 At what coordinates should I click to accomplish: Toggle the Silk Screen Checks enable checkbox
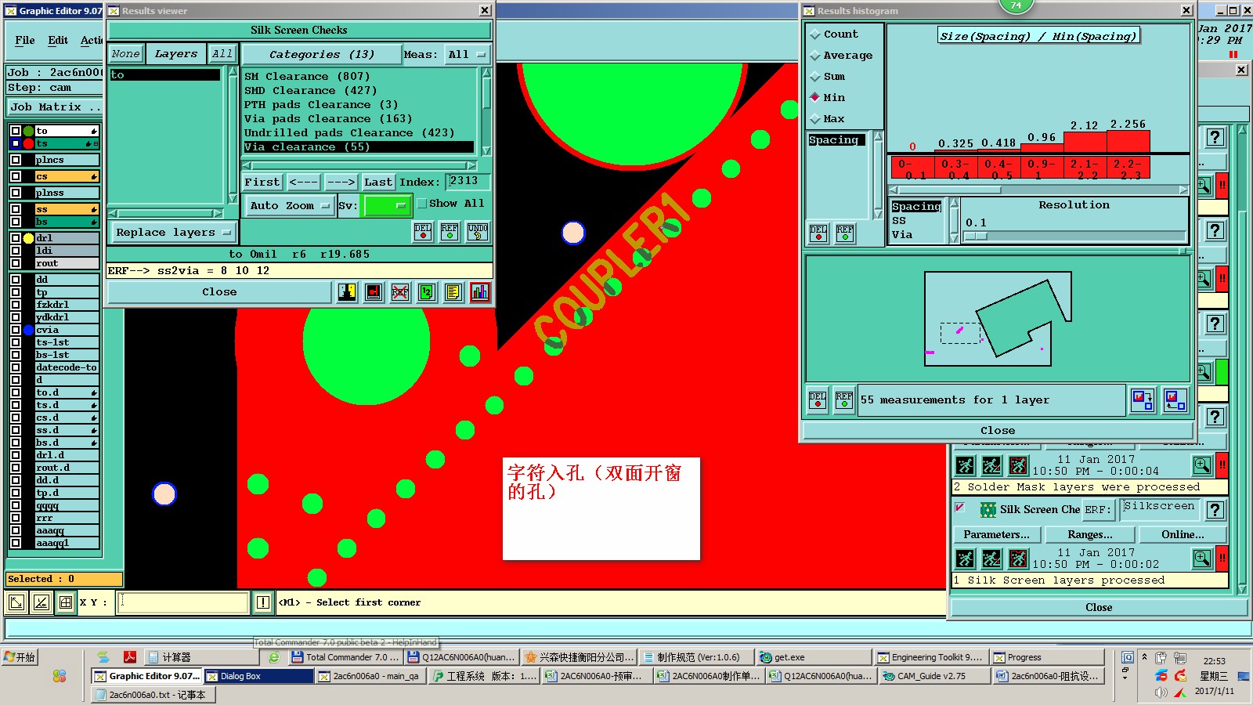click(x=960, y=508)
